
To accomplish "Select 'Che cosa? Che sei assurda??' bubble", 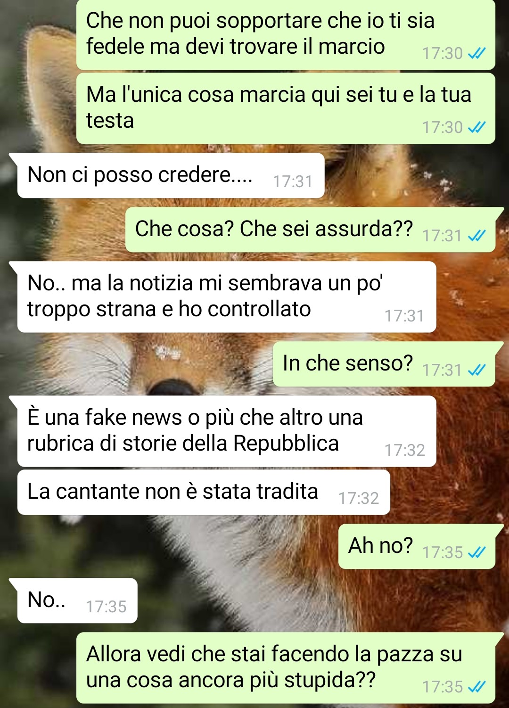I will pyautogui.click(x=311, y=230).
